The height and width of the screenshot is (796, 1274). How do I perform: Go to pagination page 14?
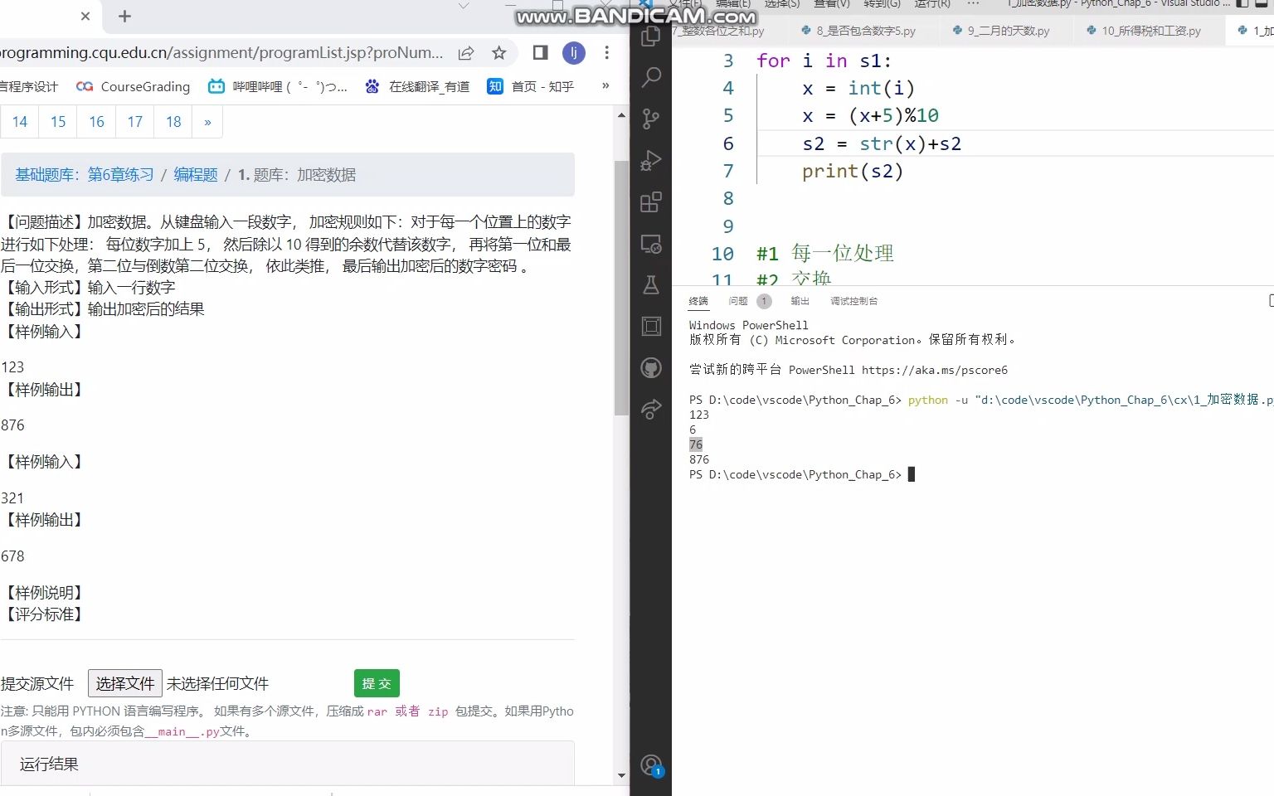point(20,122)
